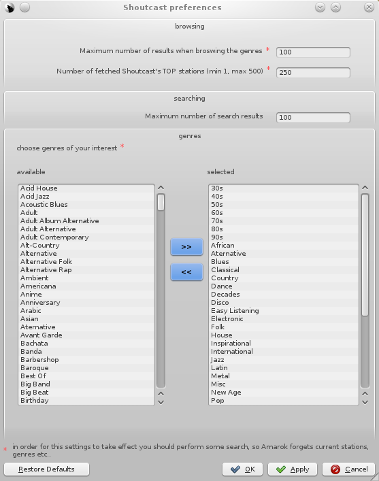Click the round pin button beside wolf icon
Screen dimensions: 379x481
[x=25, y=7]
